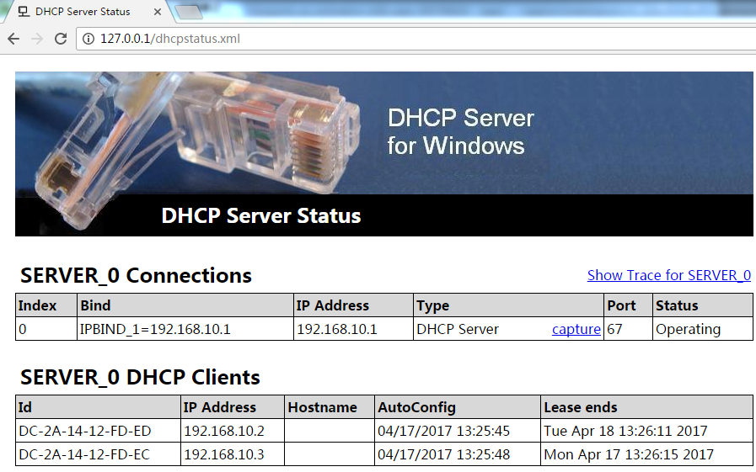Reload the DHCP status page
Image resolution: width=756 pixels, height=472 pixels.
[x=61, y=39]
